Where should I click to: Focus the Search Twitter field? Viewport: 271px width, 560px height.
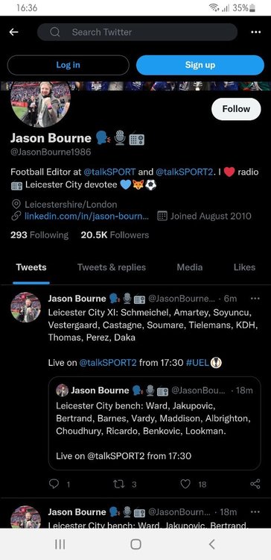(x=137, y=32)
